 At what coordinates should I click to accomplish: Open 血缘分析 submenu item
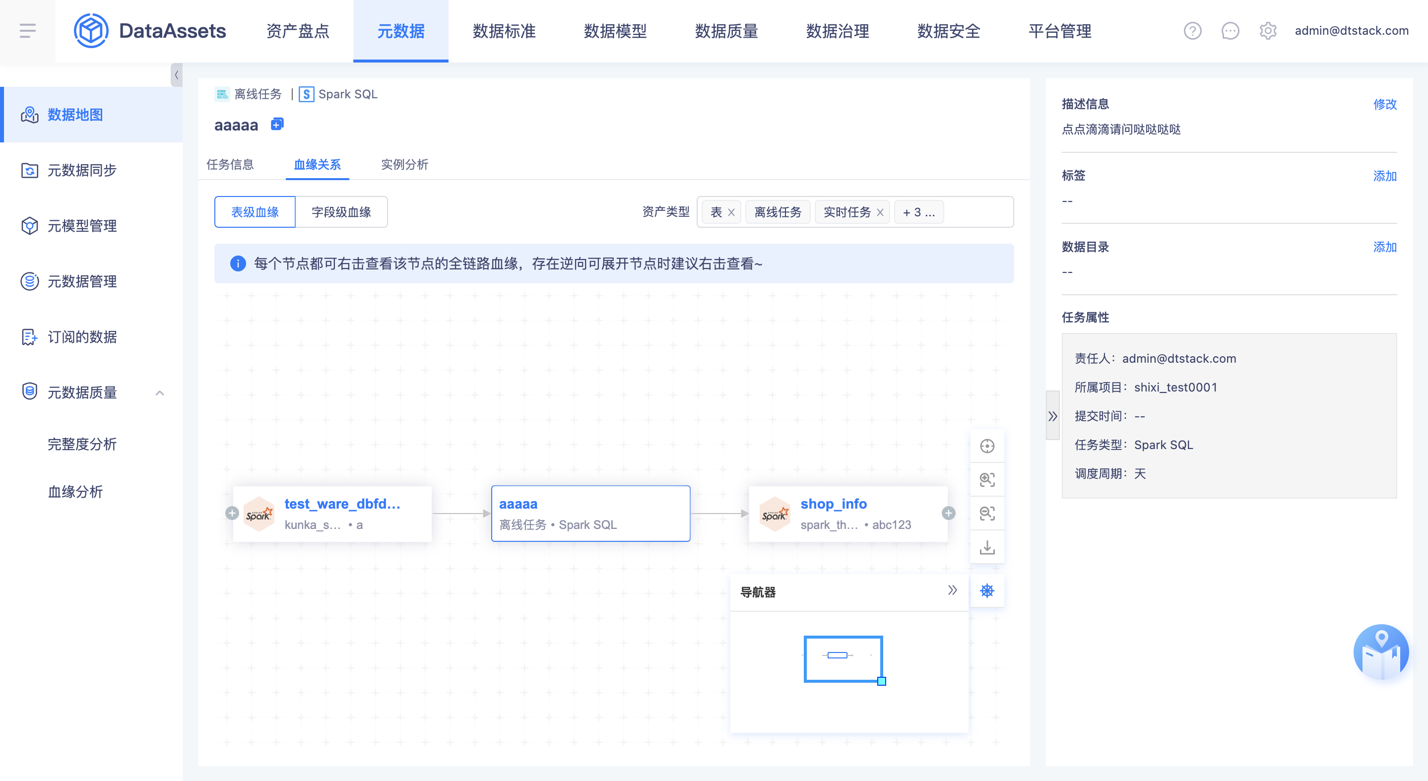75,492
